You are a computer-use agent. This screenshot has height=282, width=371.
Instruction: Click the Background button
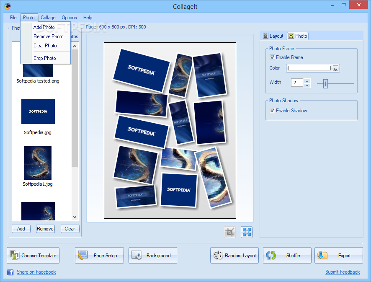(153, 256)
